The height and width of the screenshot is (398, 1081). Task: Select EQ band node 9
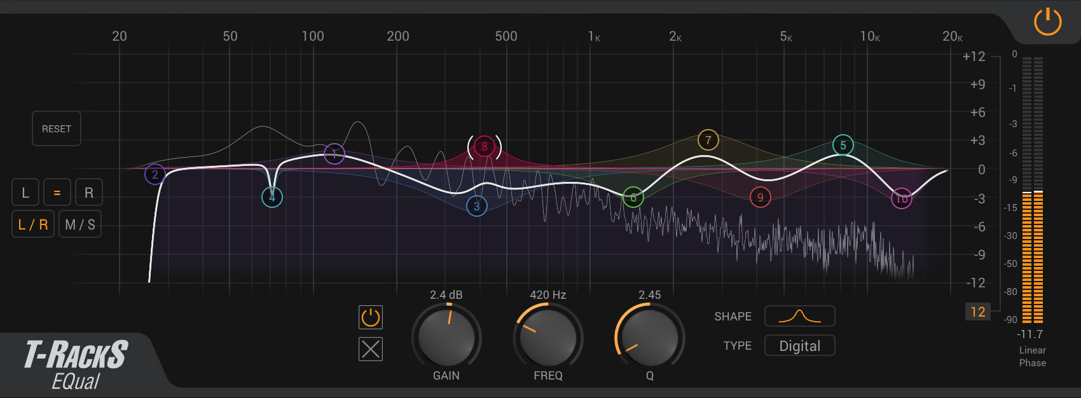coord(760,198)
